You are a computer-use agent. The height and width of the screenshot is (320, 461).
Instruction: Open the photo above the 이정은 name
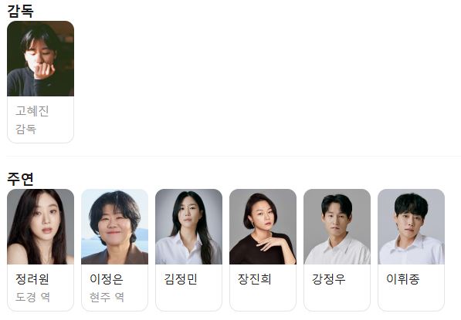click(114, 227)
